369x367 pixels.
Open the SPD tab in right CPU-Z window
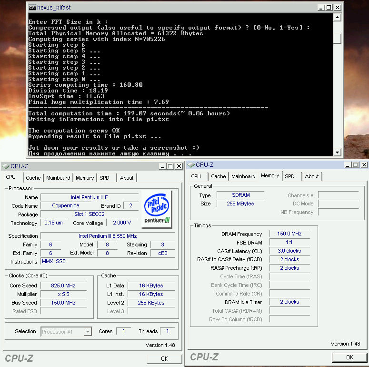point(289,176)
